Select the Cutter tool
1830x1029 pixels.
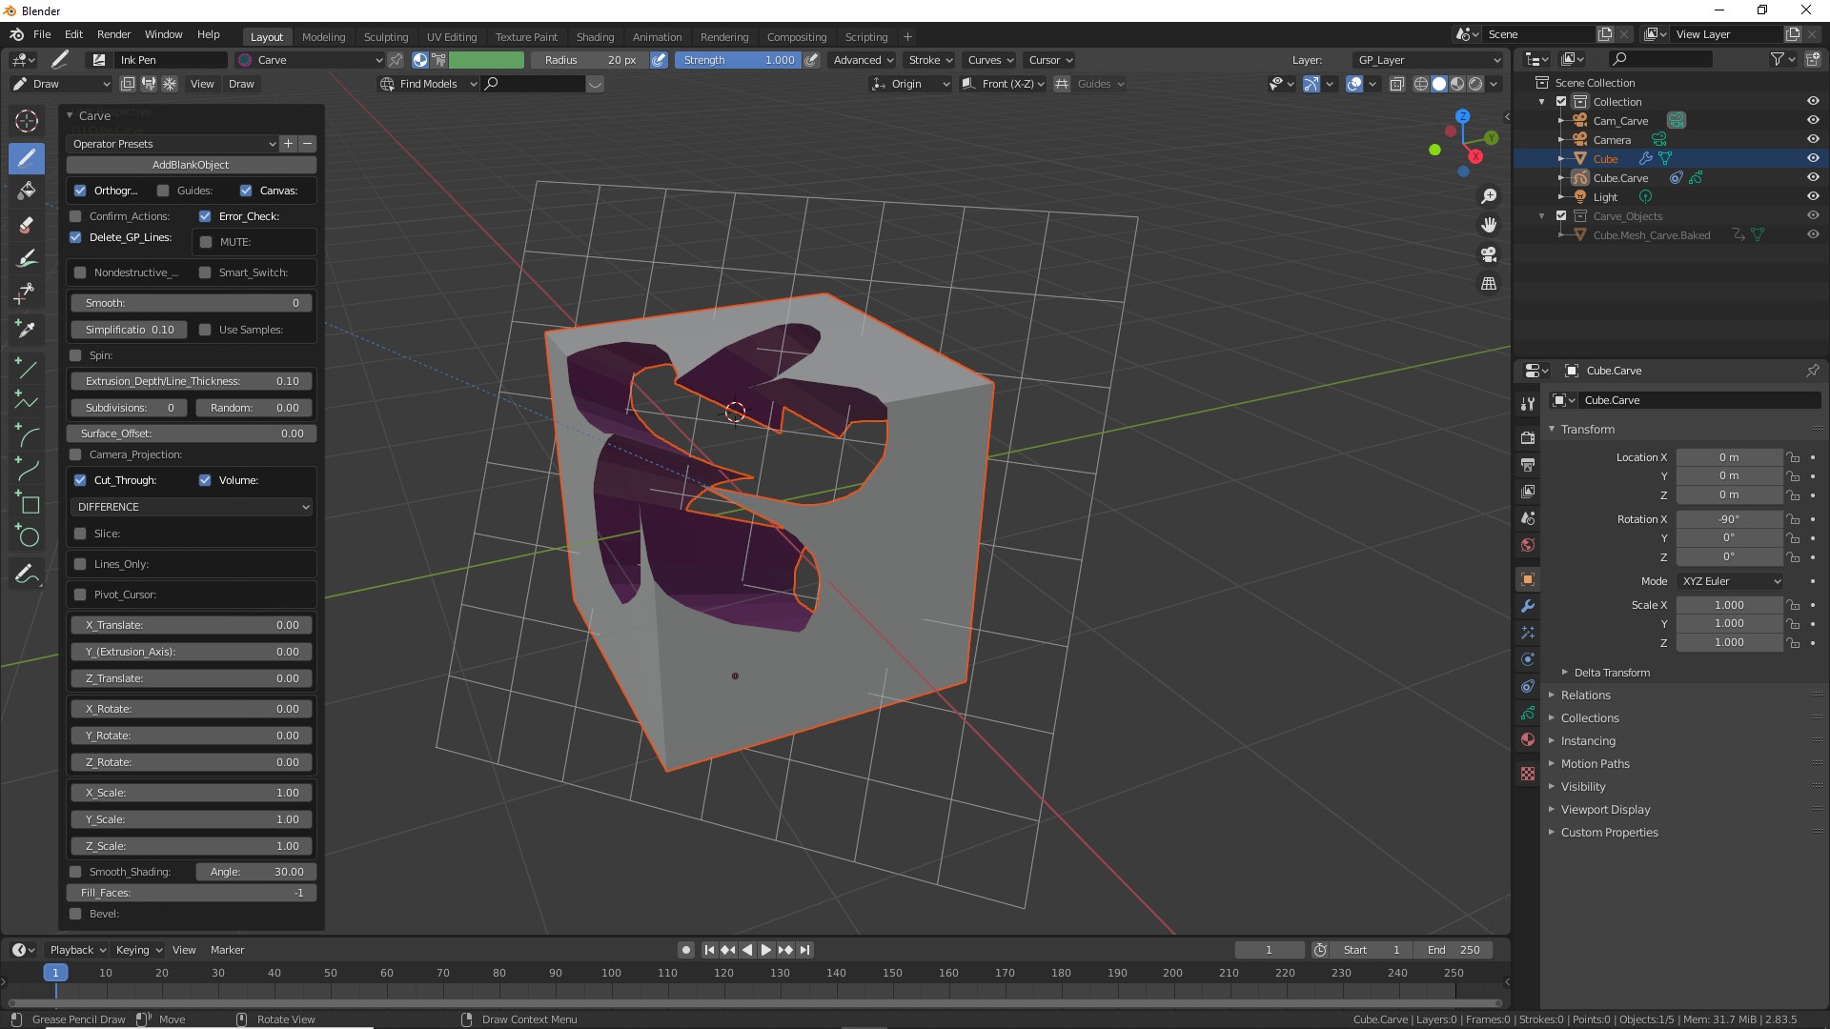(x=27, y=293)
